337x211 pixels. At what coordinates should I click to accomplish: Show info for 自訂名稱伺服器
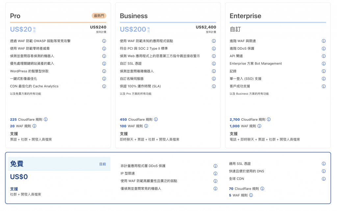(x=214, y=79)
